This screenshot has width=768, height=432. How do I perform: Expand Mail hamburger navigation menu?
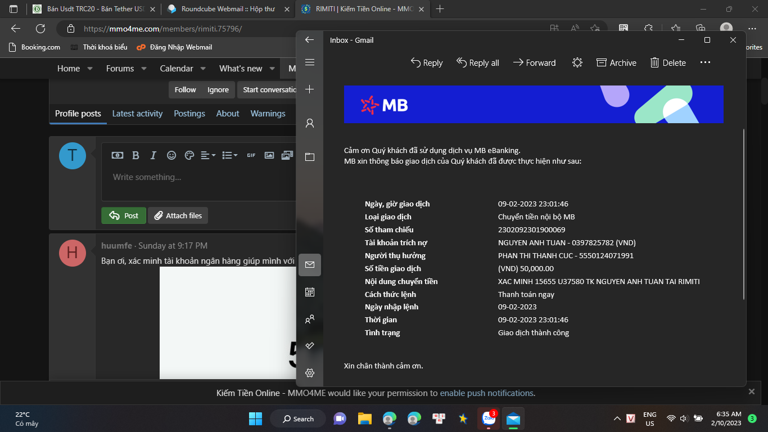(309, 62)
